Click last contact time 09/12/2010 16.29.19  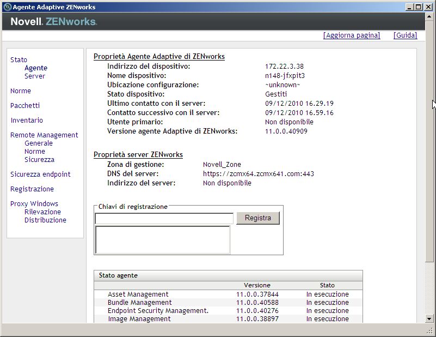point(299,104)
